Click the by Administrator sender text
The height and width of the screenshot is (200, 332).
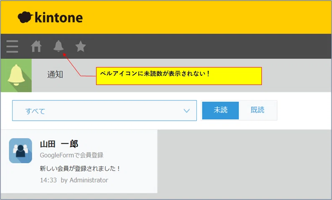pos(84,180)
